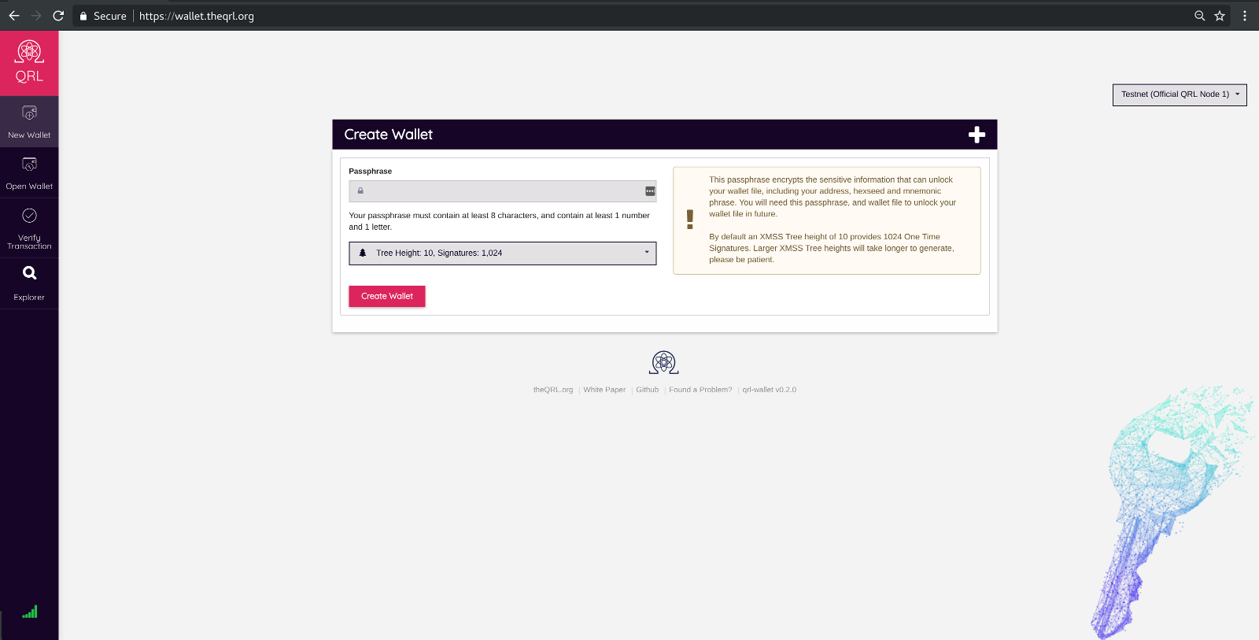Click the wallet.theqrl.org URL in the address bar
The image size is (1259, 640).
(197, 16)
